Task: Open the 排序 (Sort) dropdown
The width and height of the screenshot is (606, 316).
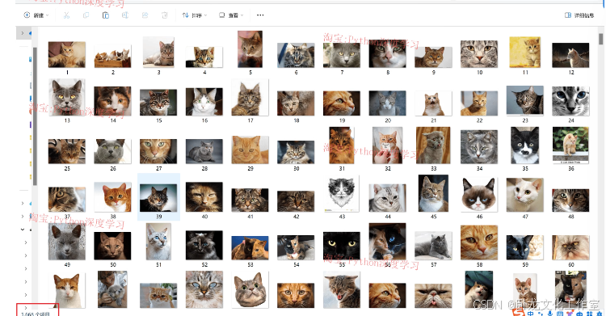Action: click(195, 15)
